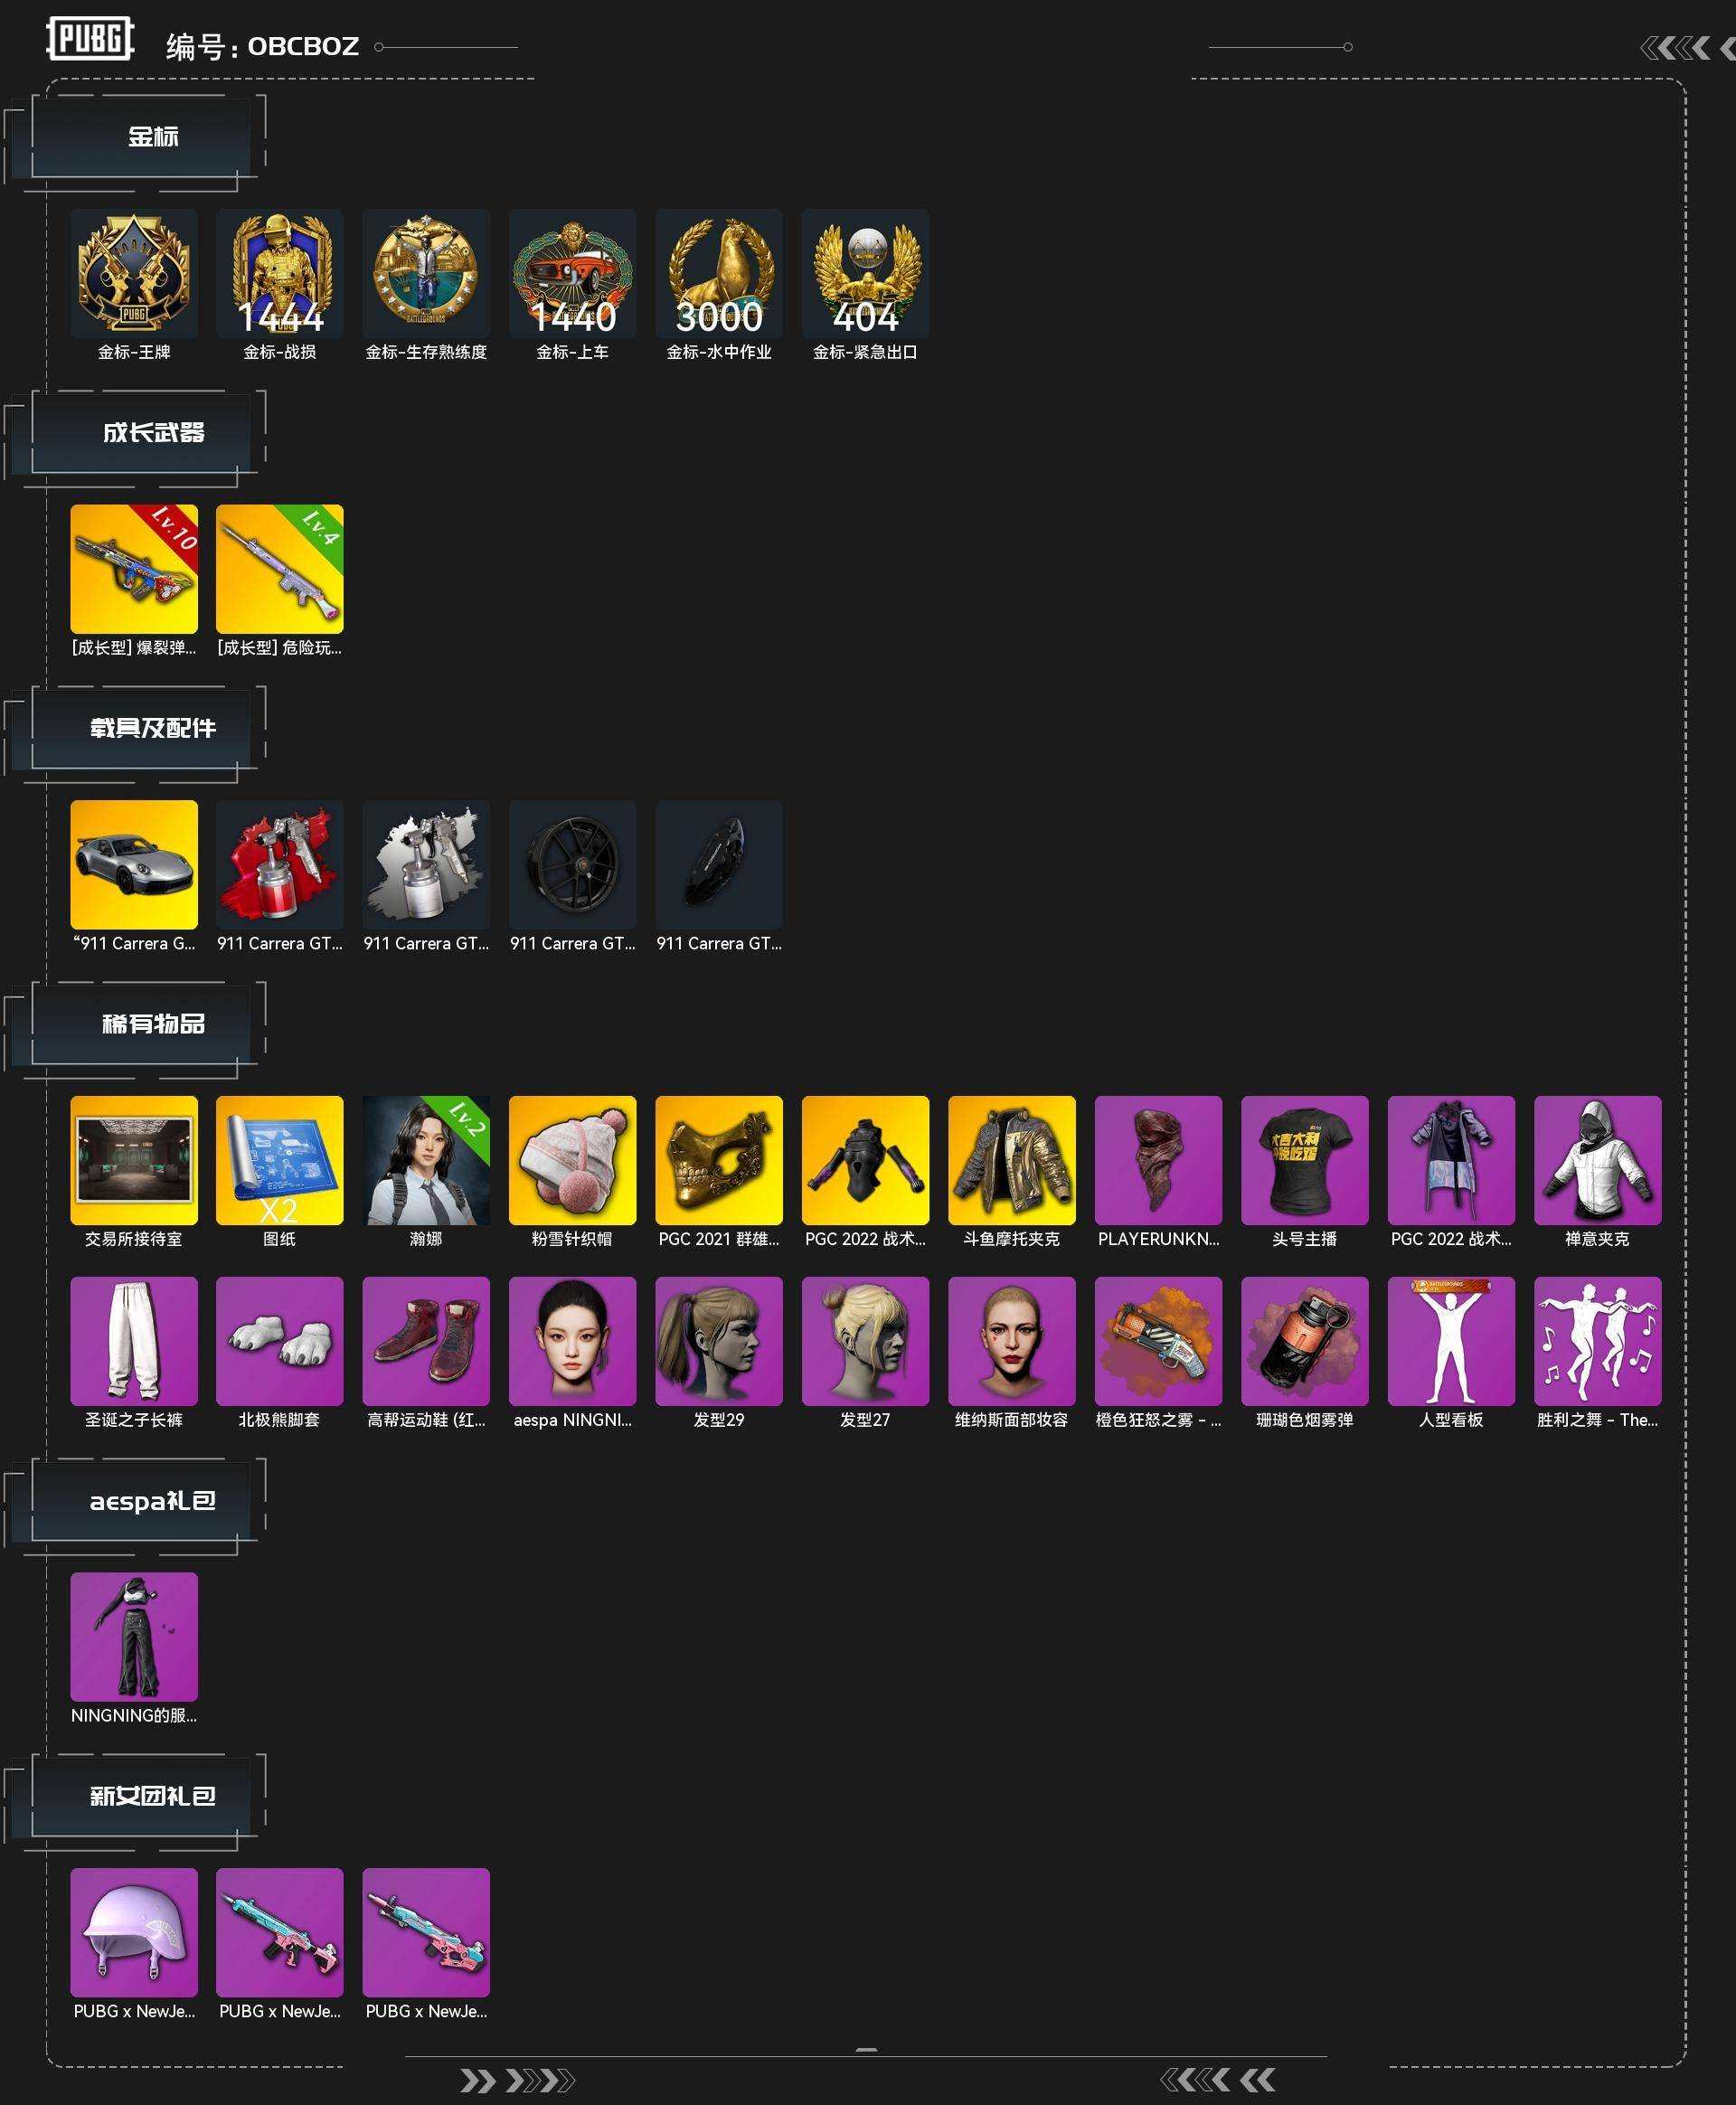This screenshot has width=1736, height=2105.
Task: Click the 稀有物品 section header
Action: click(153, 1024)
